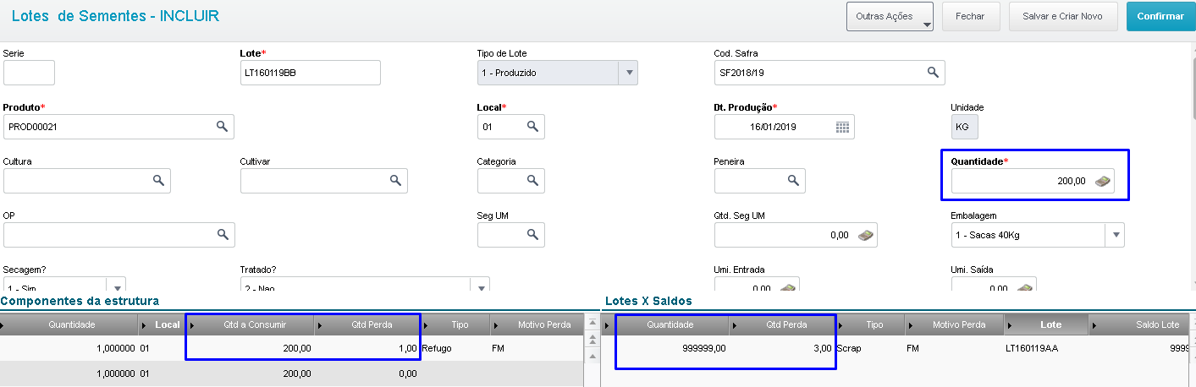Open the Cod. Safra lookup magnifier
The height and width of the screenshot is (387, 1196).
(x=932, y=73)
